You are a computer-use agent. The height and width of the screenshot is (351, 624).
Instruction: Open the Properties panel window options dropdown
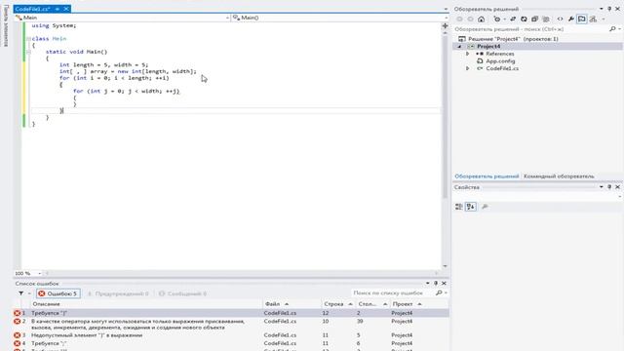602,186
